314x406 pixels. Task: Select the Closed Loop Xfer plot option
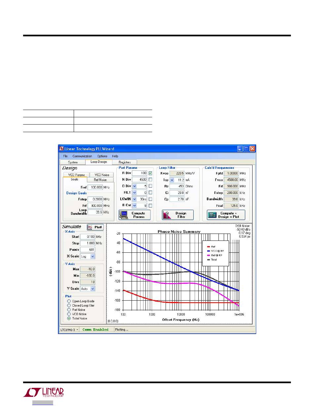coord(69,306)
